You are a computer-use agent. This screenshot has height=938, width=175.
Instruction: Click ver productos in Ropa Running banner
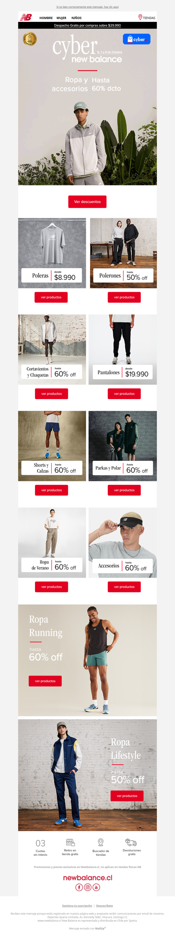[45, 681]
